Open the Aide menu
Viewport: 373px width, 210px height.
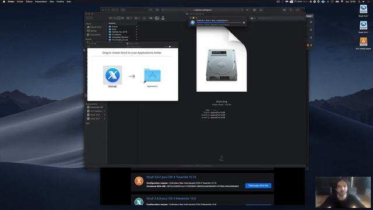point(69,1)
